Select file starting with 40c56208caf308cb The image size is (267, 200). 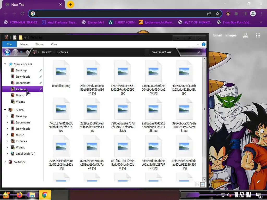point(184,77)
